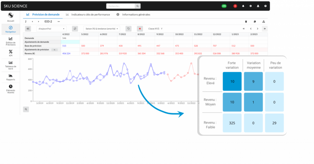Open Tableaux de bord in sidebar
The image size is (314, 164).
[x=11, y=63]
